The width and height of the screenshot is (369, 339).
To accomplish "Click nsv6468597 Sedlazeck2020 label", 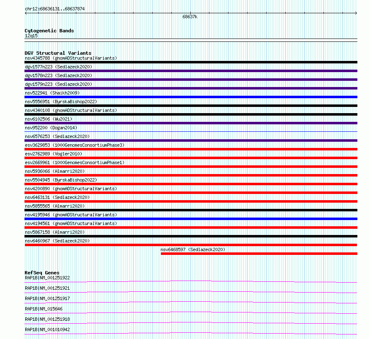I will (x=193, y=249).
